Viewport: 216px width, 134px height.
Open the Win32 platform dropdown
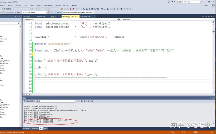(x=58, y=9)
